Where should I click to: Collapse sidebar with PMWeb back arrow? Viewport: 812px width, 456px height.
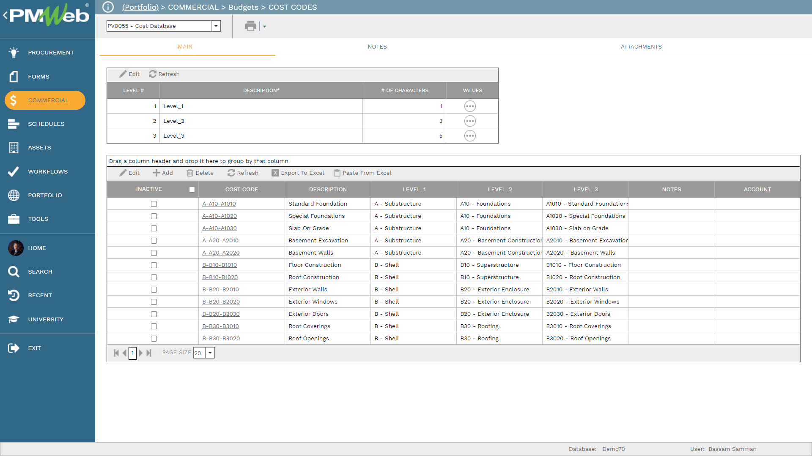coord(5,16)
